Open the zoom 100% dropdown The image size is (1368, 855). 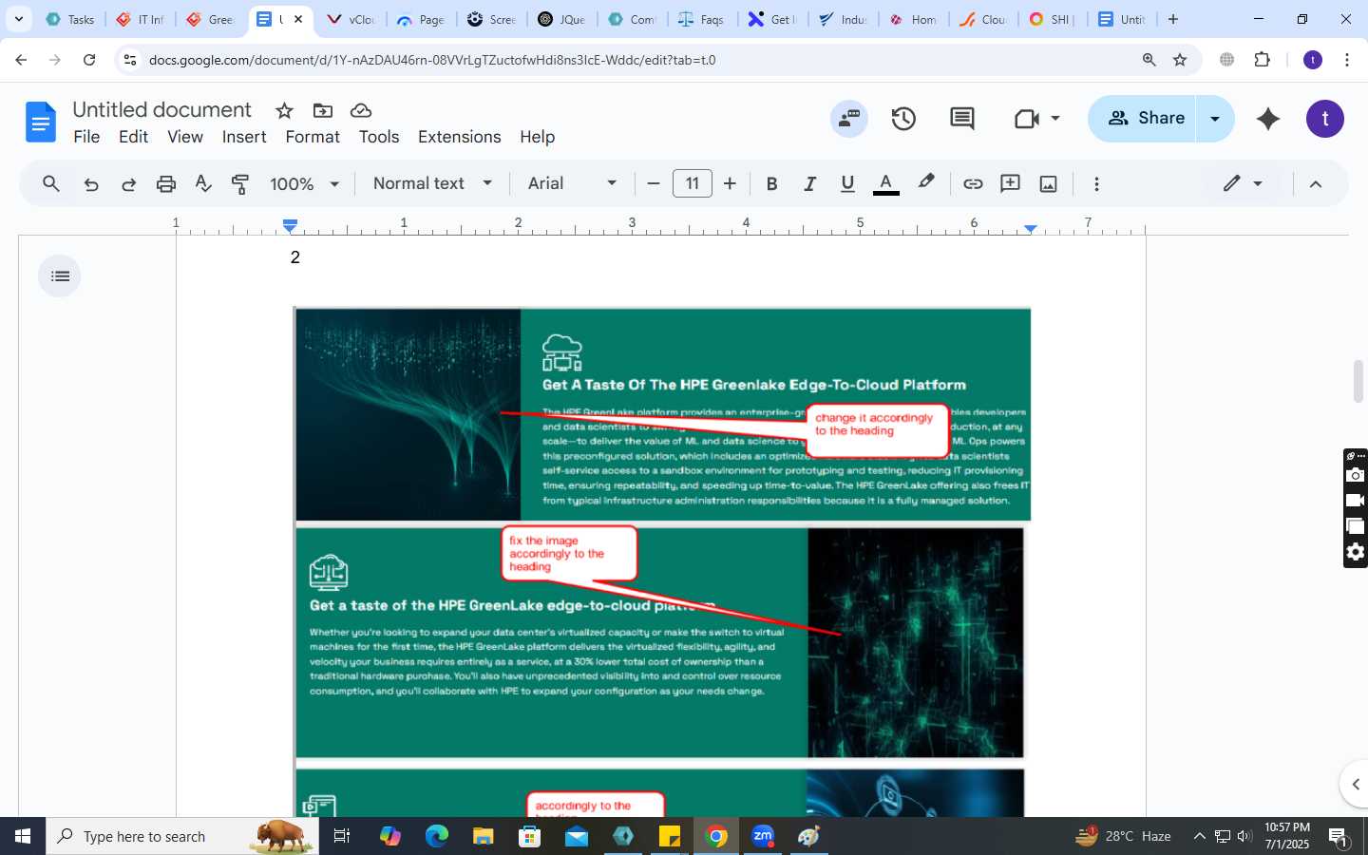pos(304,184)
